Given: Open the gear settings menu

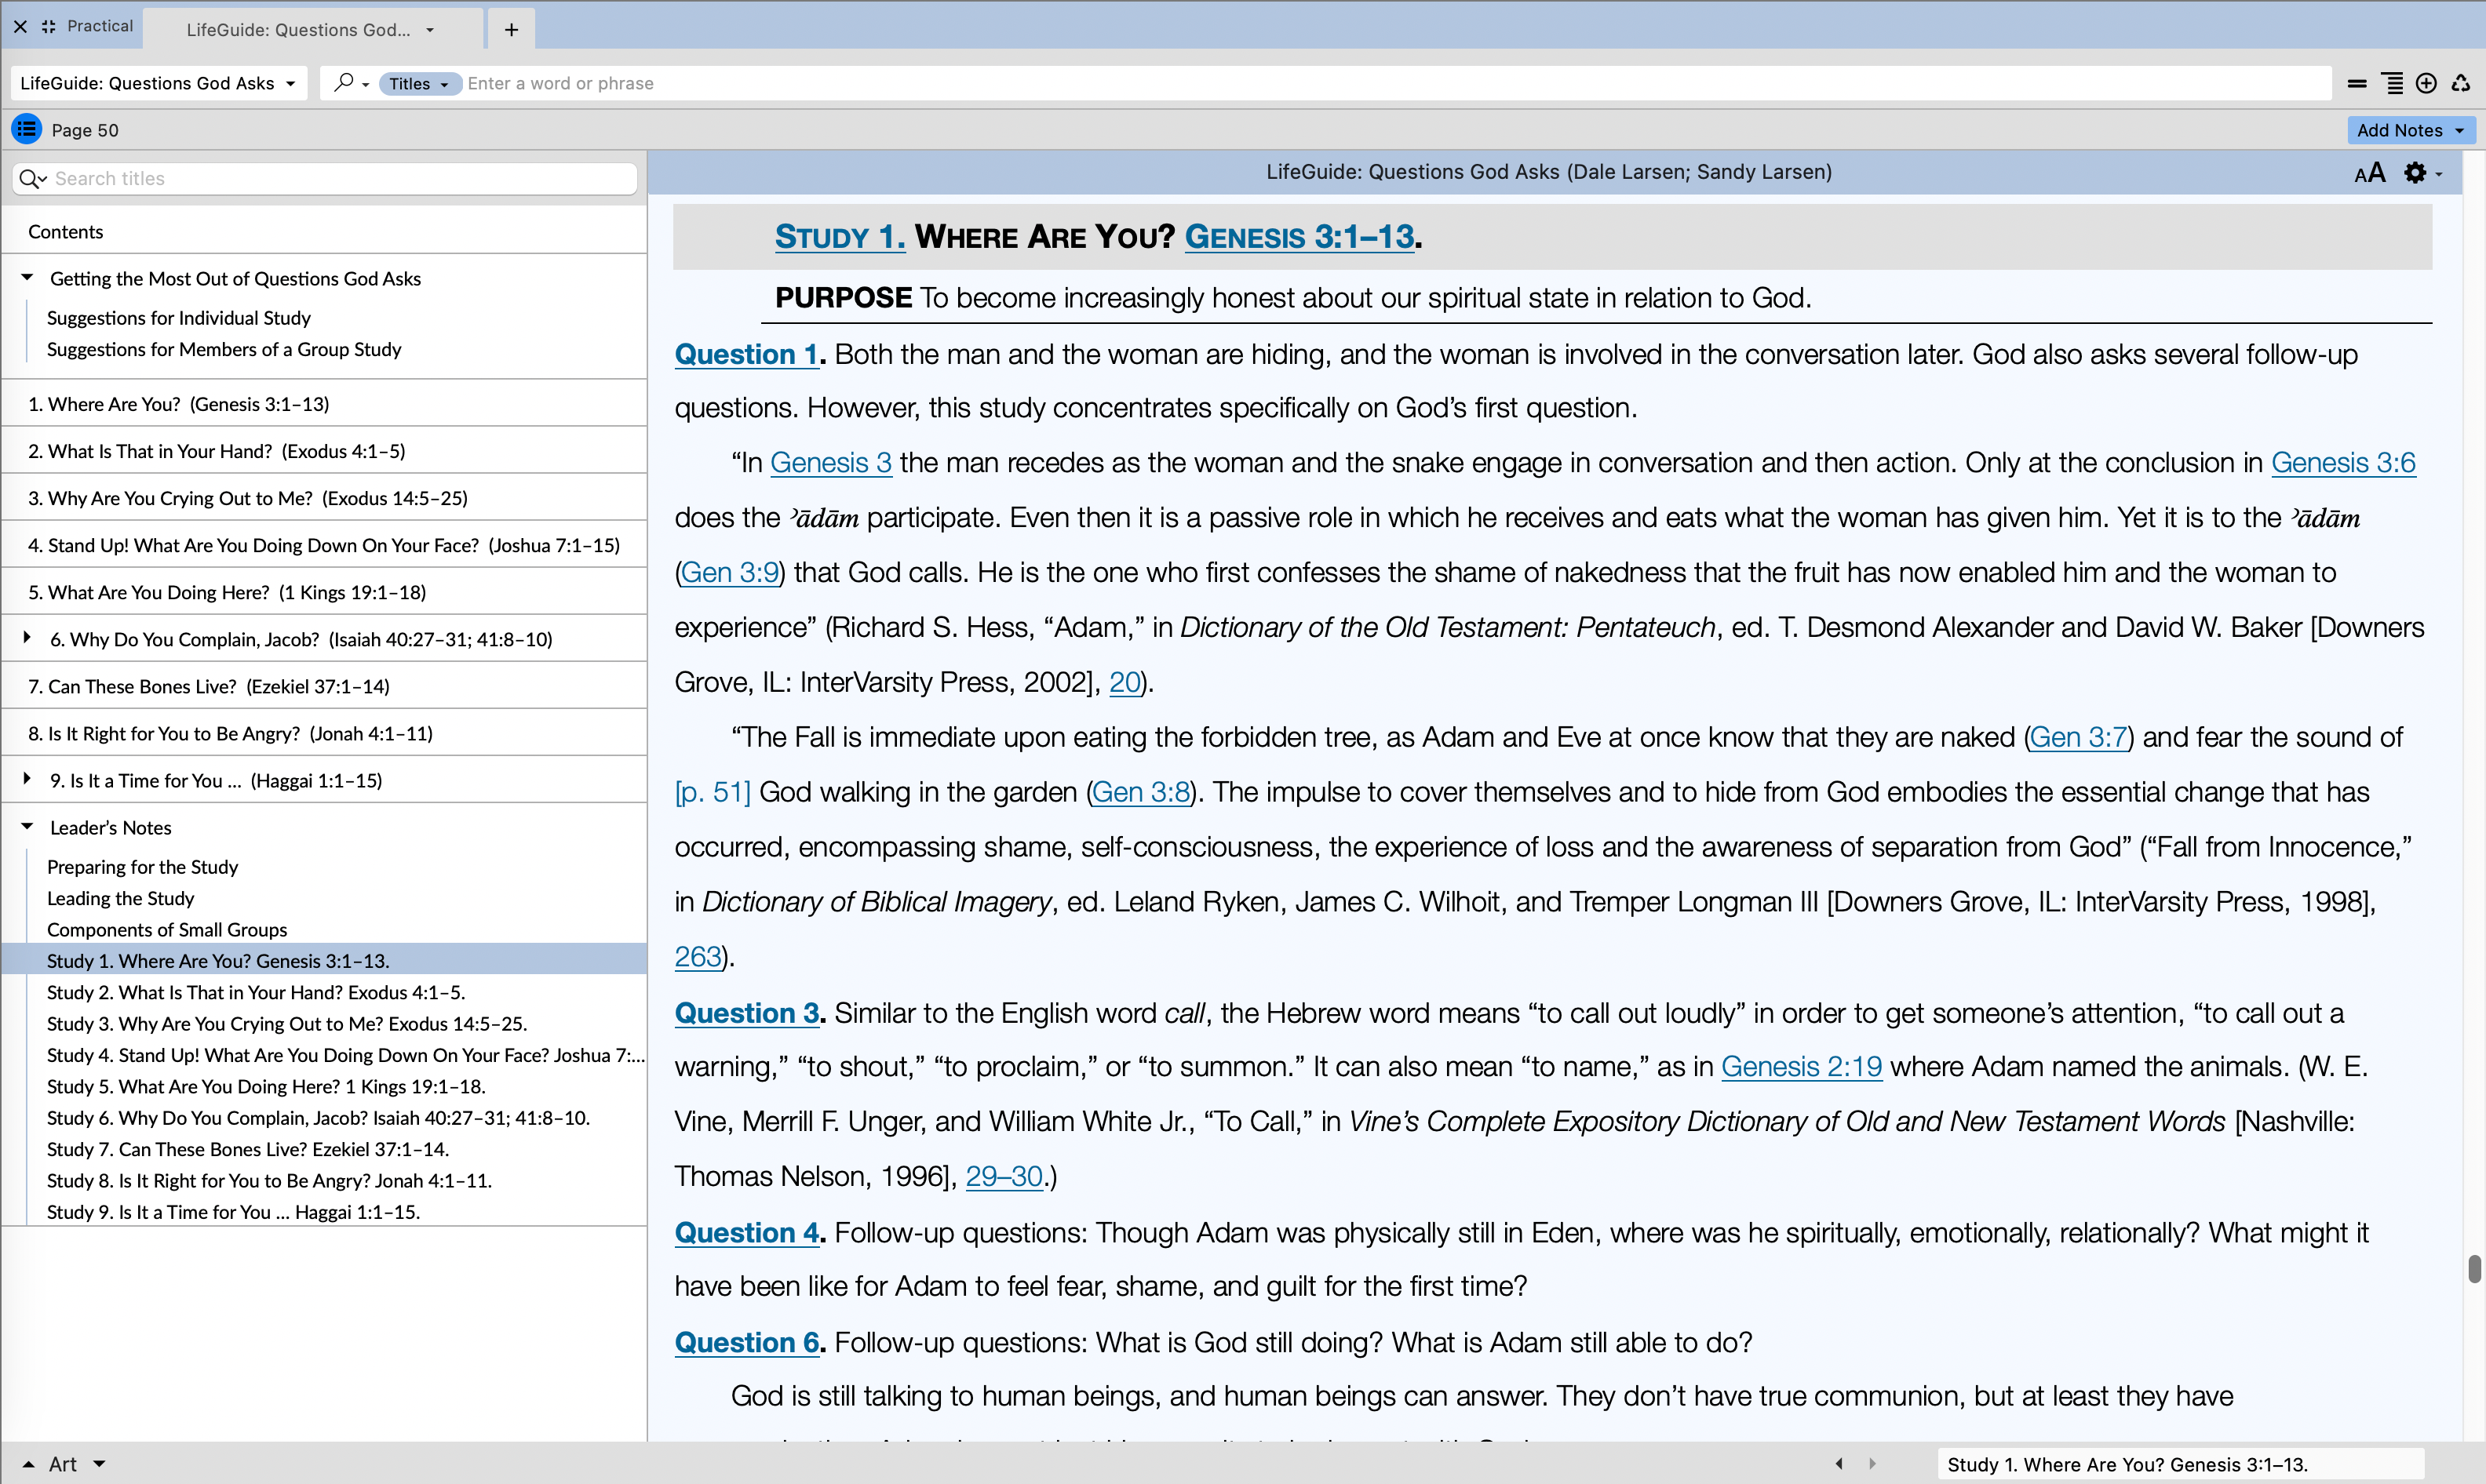Looking at the screenshot, I should click(2422, 173).
